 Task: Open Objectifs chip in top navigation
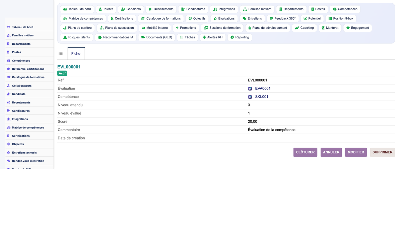point(197,18)
